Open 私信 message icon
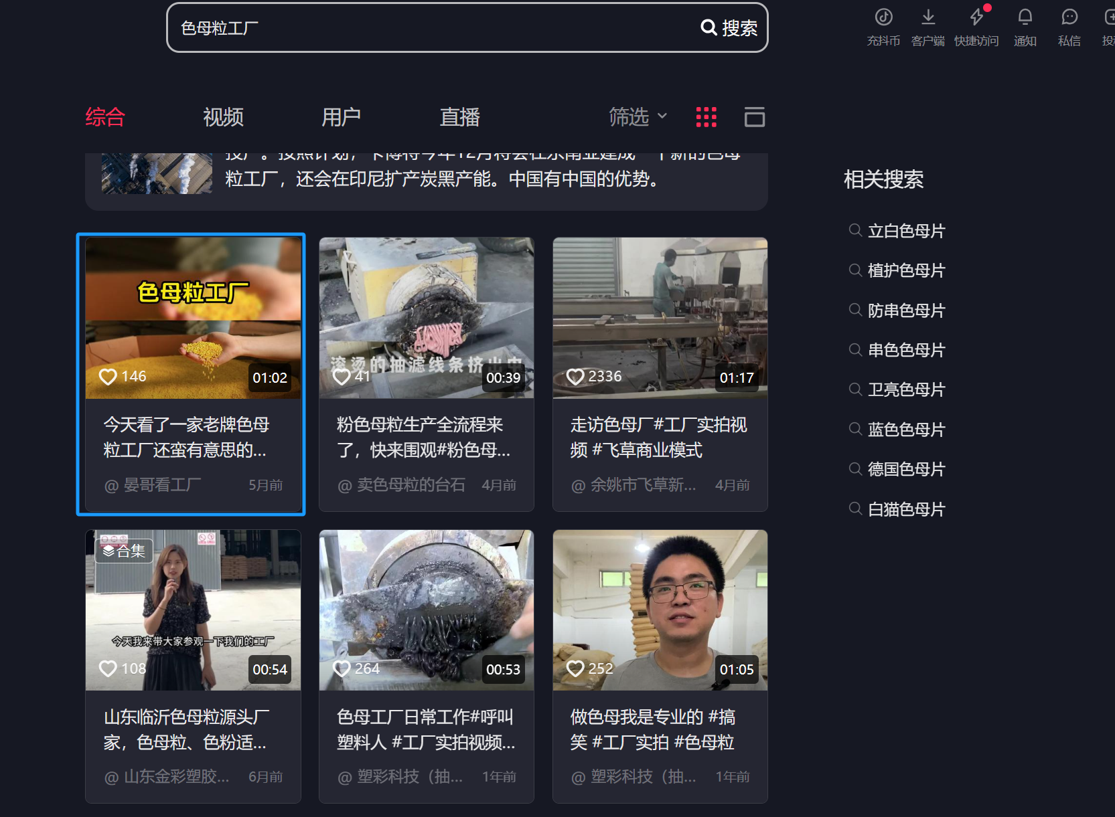This screenshot has height=817, width=1115. (1069, 17)
